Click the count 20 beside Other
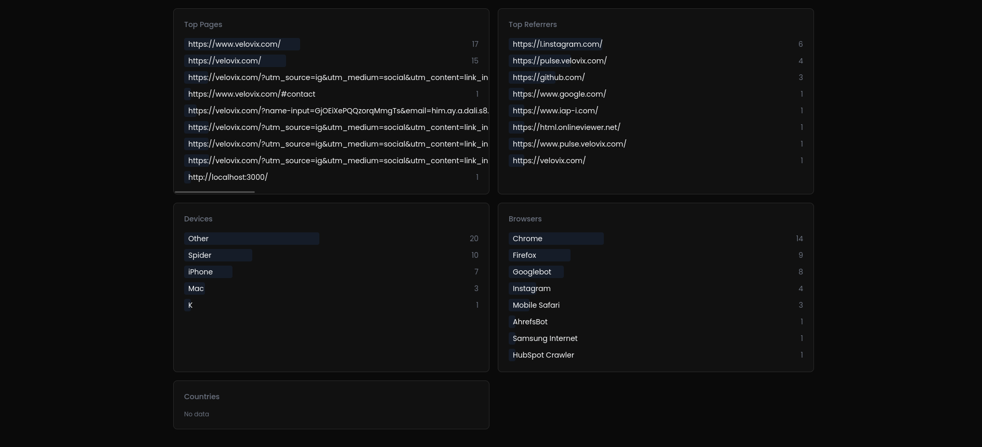 pyautogui.click(x=474, y=239)
